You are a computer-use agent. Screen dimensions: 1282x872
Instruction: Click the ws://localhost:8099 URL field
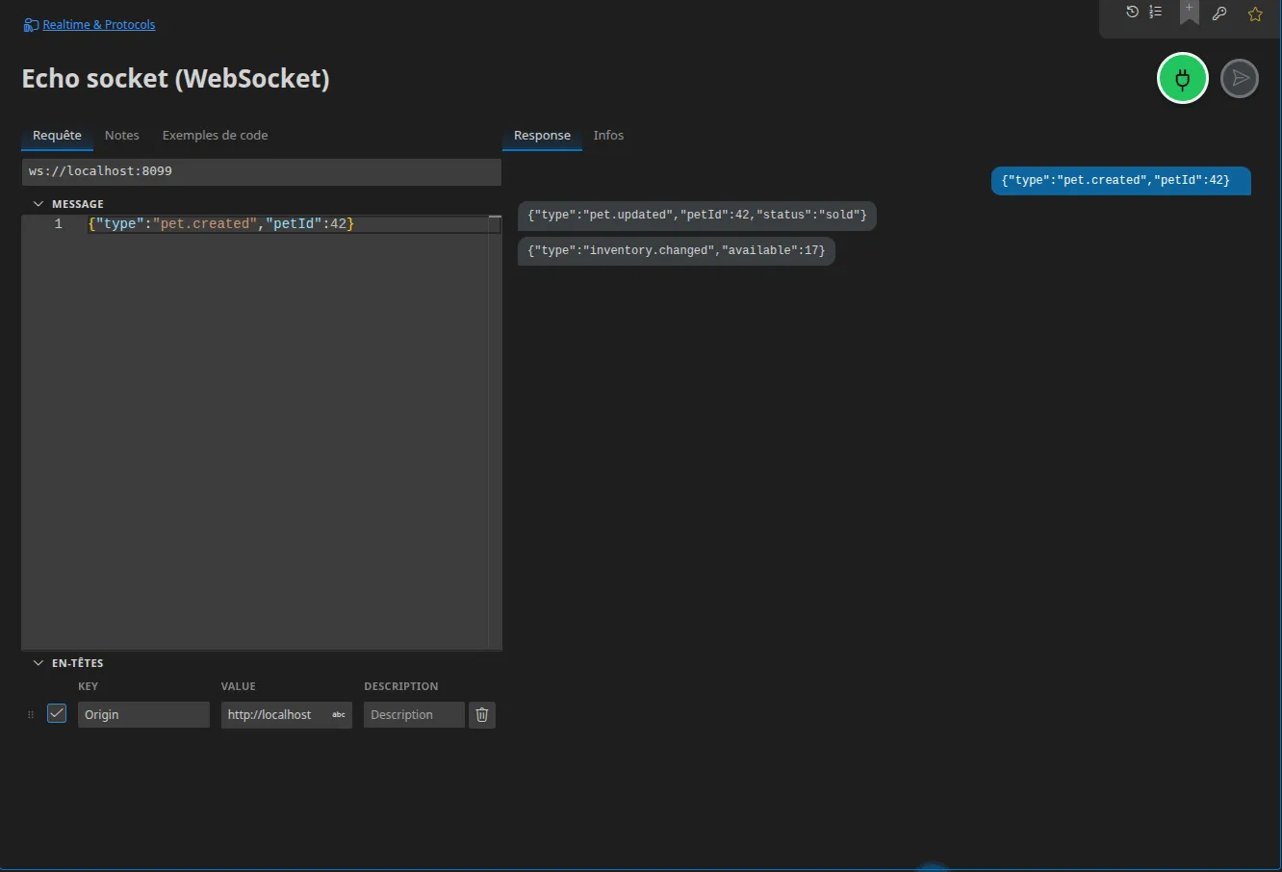coord(261,171)
